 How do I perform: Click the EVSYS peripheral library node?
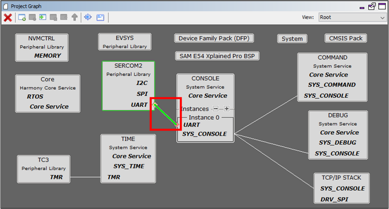point(124,38)
